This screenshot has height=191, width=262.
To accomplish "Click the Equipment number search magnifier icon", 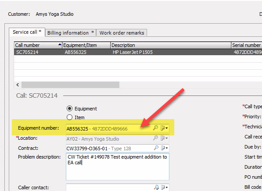I will 155,128.
